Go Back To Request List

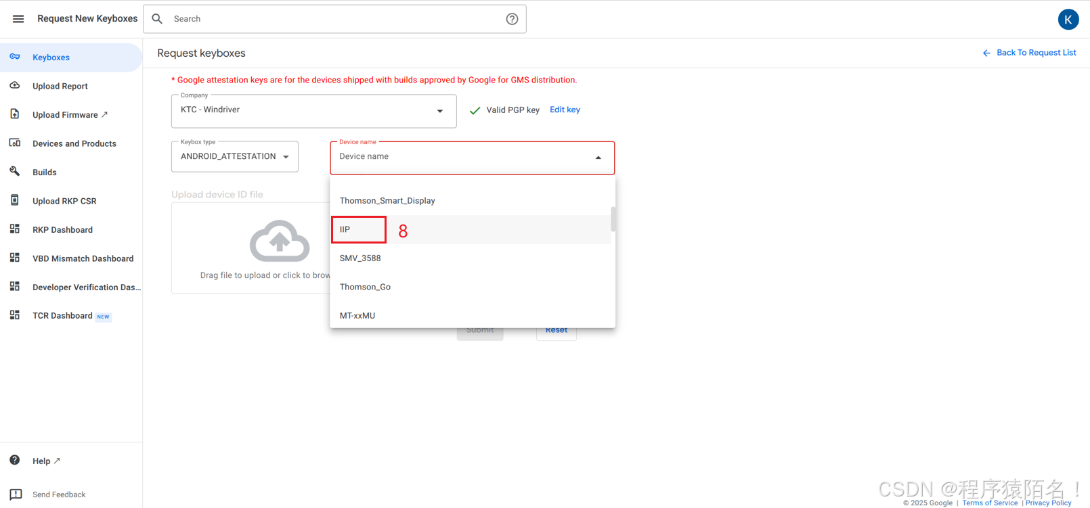tap(1029, 53)
